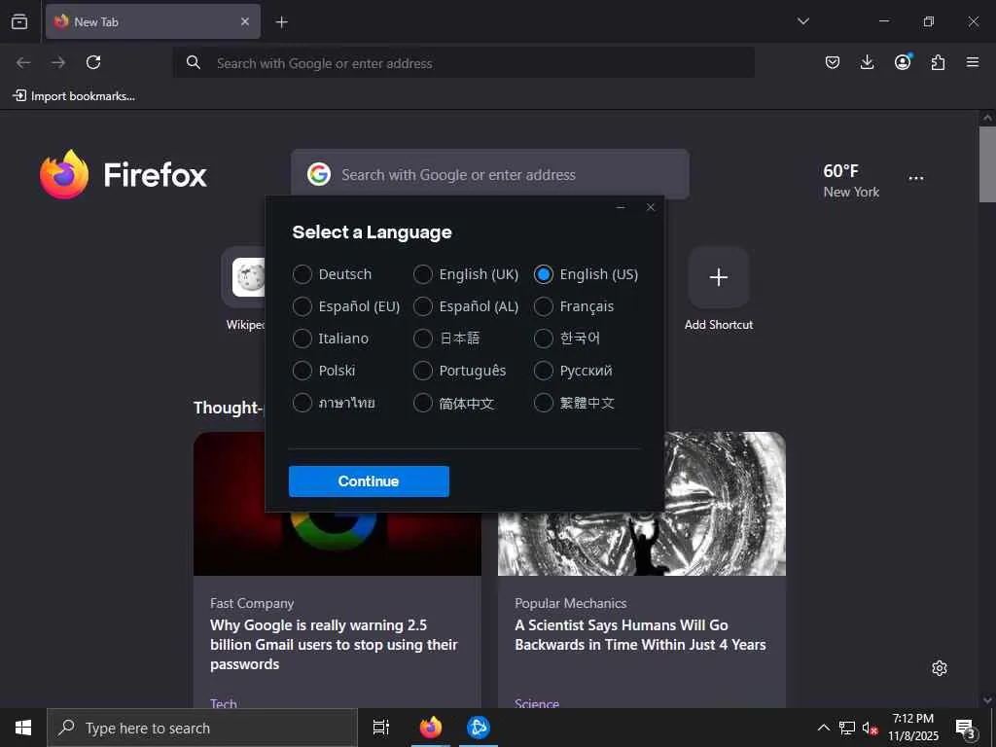Open Firefox View tab list icon
This screenshot has height=747, width=996.
(x=19, y=21)
